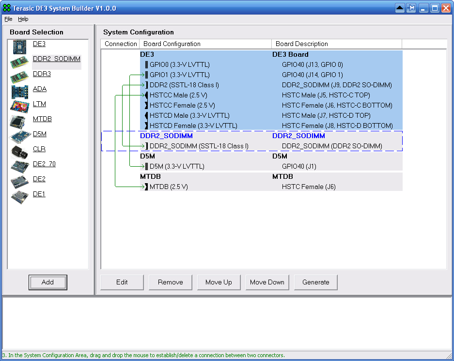Viewport: 454px width, 361px height.
Task: Select the DE2 board icon
Action: (x=20, y=182)
